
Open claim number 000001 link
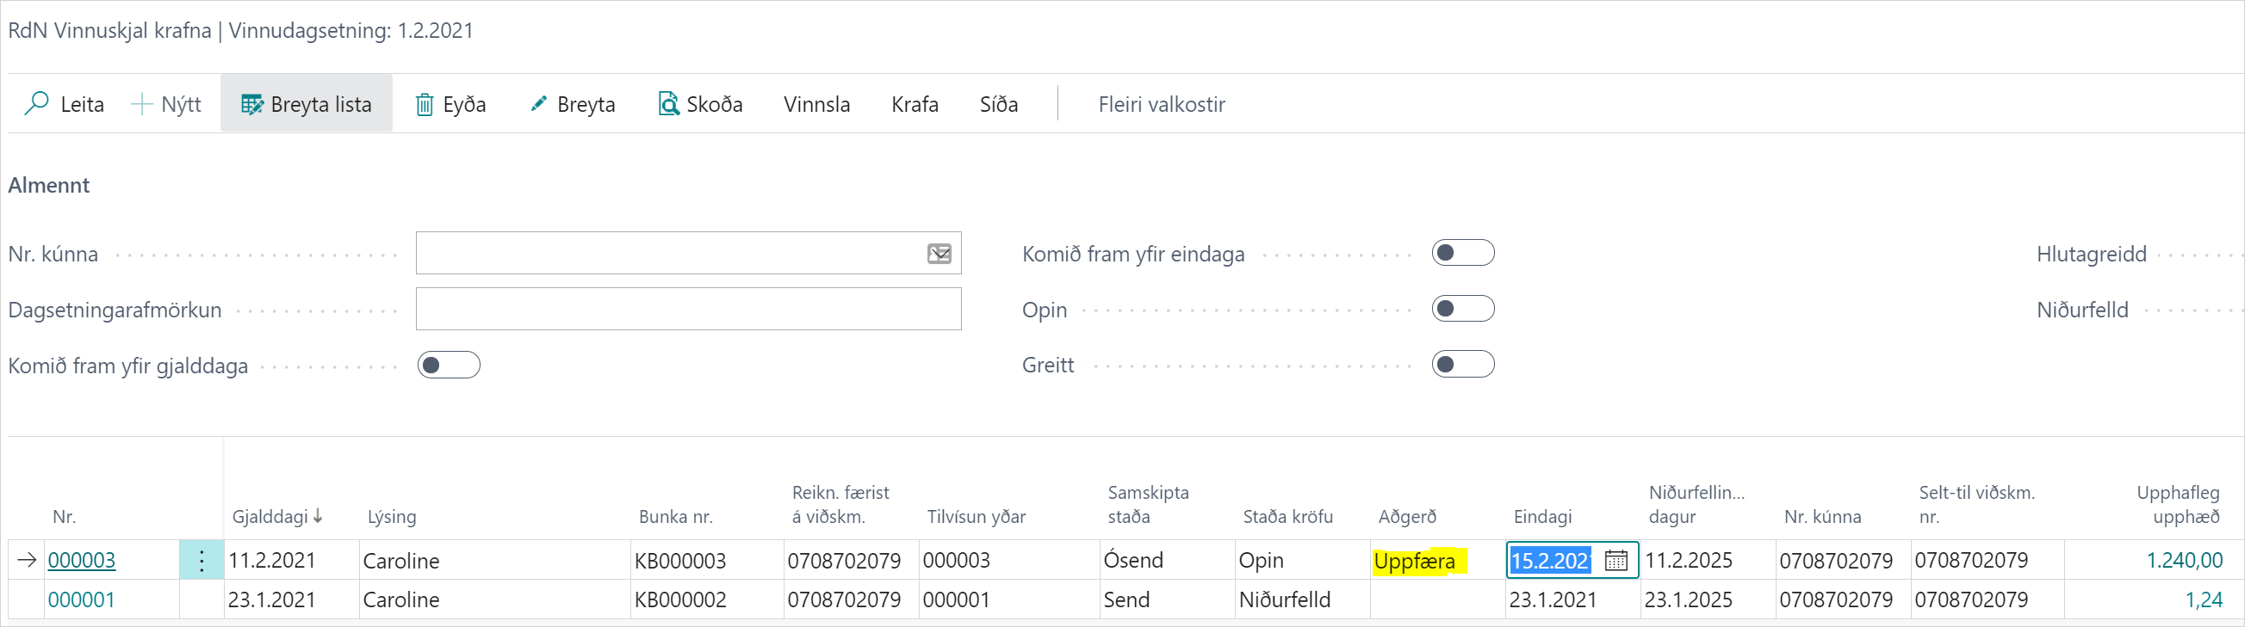click(81, 600)
